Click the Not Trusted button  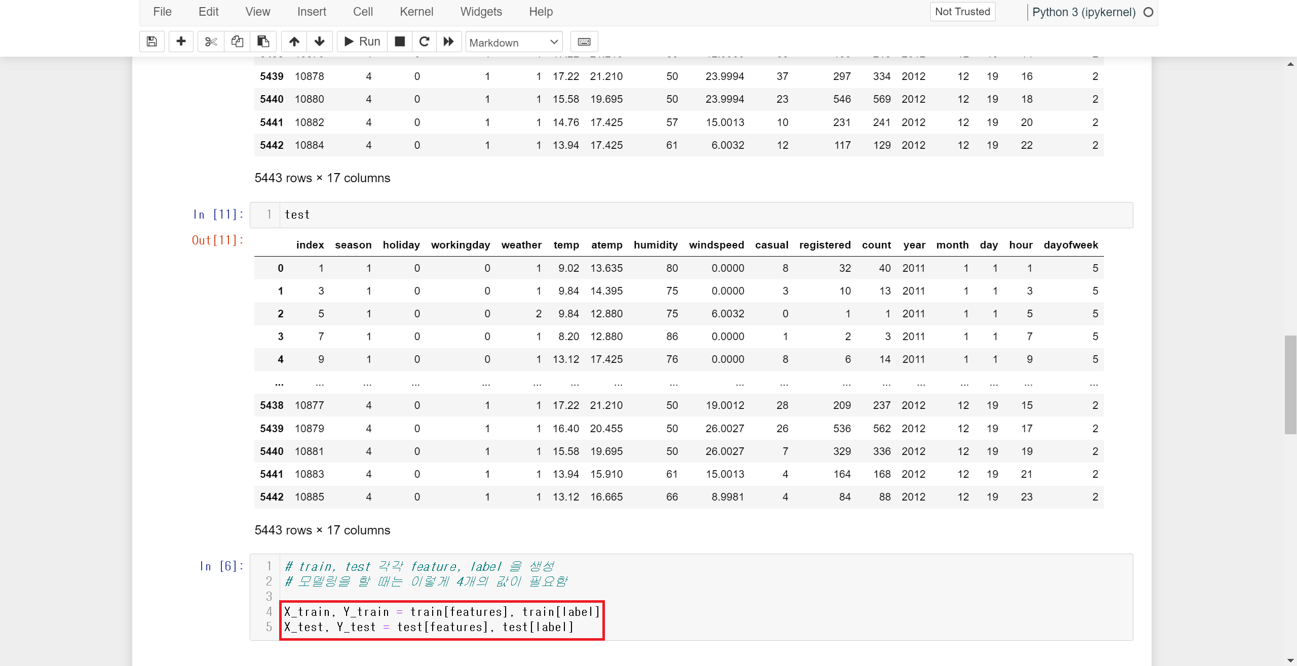tap(962, 12)
